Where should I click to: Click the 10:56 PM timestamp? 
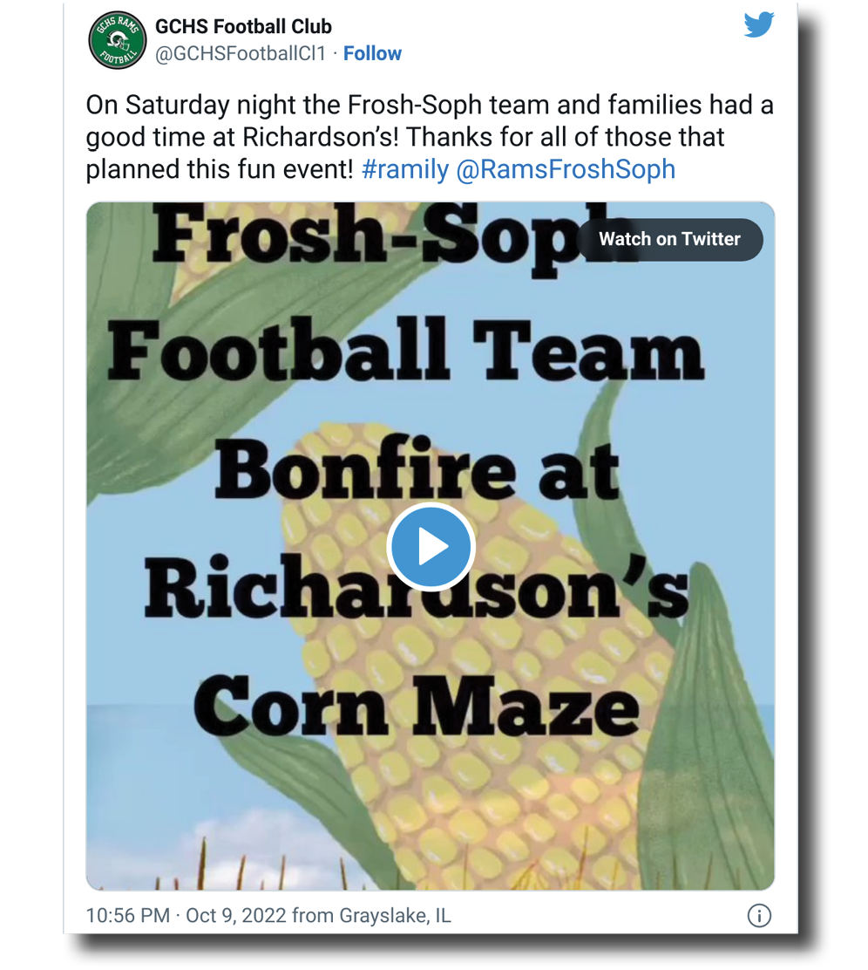tap(127, 917)
